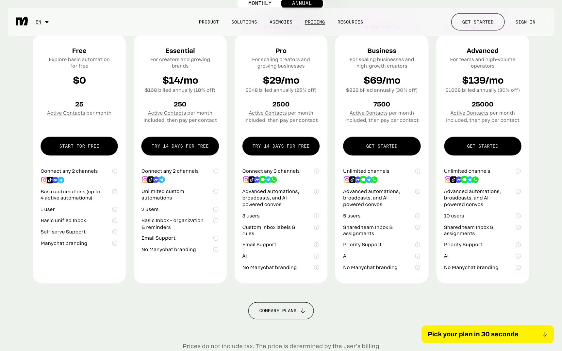562x351 pixels.
Task: Show info for Essential plan's Email Support
Action: (x=216, y=238)
